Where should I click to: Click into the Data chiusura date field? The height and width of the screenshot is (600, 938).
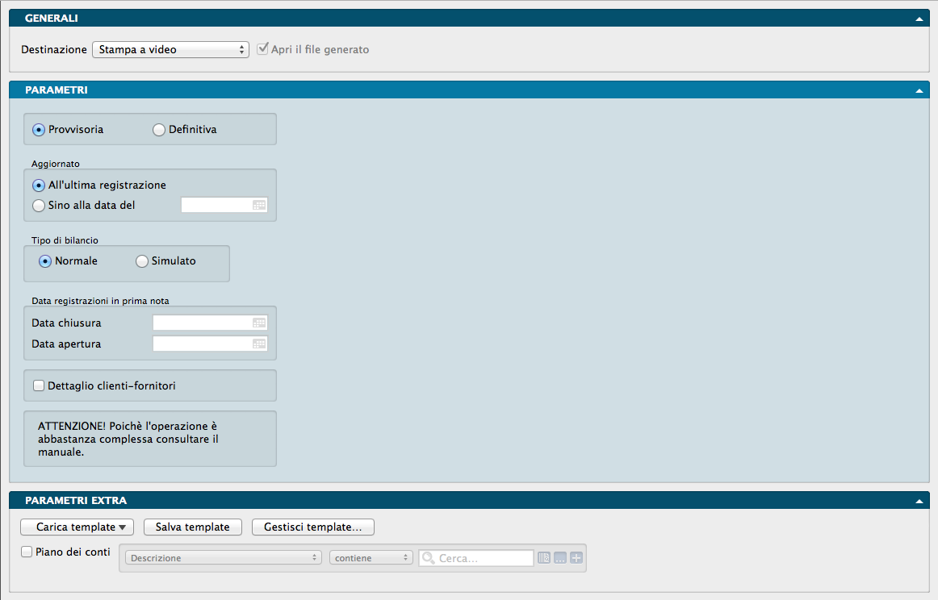[x=202, y=323]
